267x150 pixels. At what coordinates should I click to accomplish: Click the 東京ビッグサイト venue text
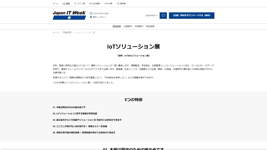(x=99, y=17)
